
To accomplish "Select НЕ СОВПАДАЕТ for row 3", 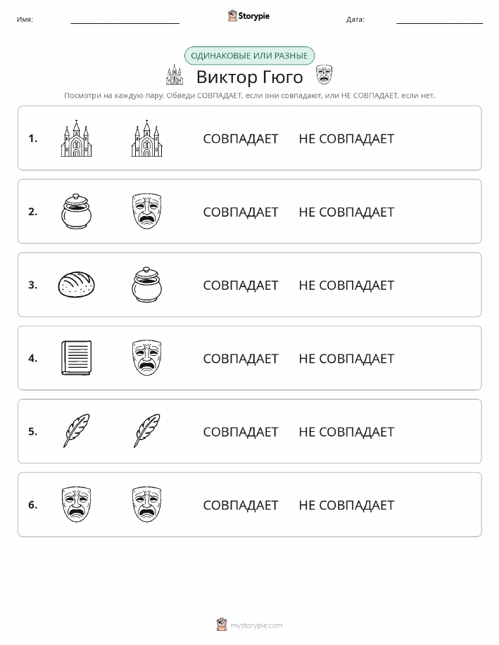I will point(347,285).
